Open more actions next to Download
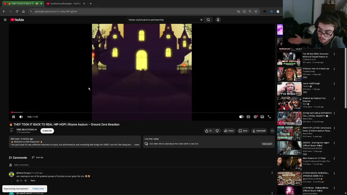Image resolution: width=347 pixels, height=195 pixels. tap(272, 131)
